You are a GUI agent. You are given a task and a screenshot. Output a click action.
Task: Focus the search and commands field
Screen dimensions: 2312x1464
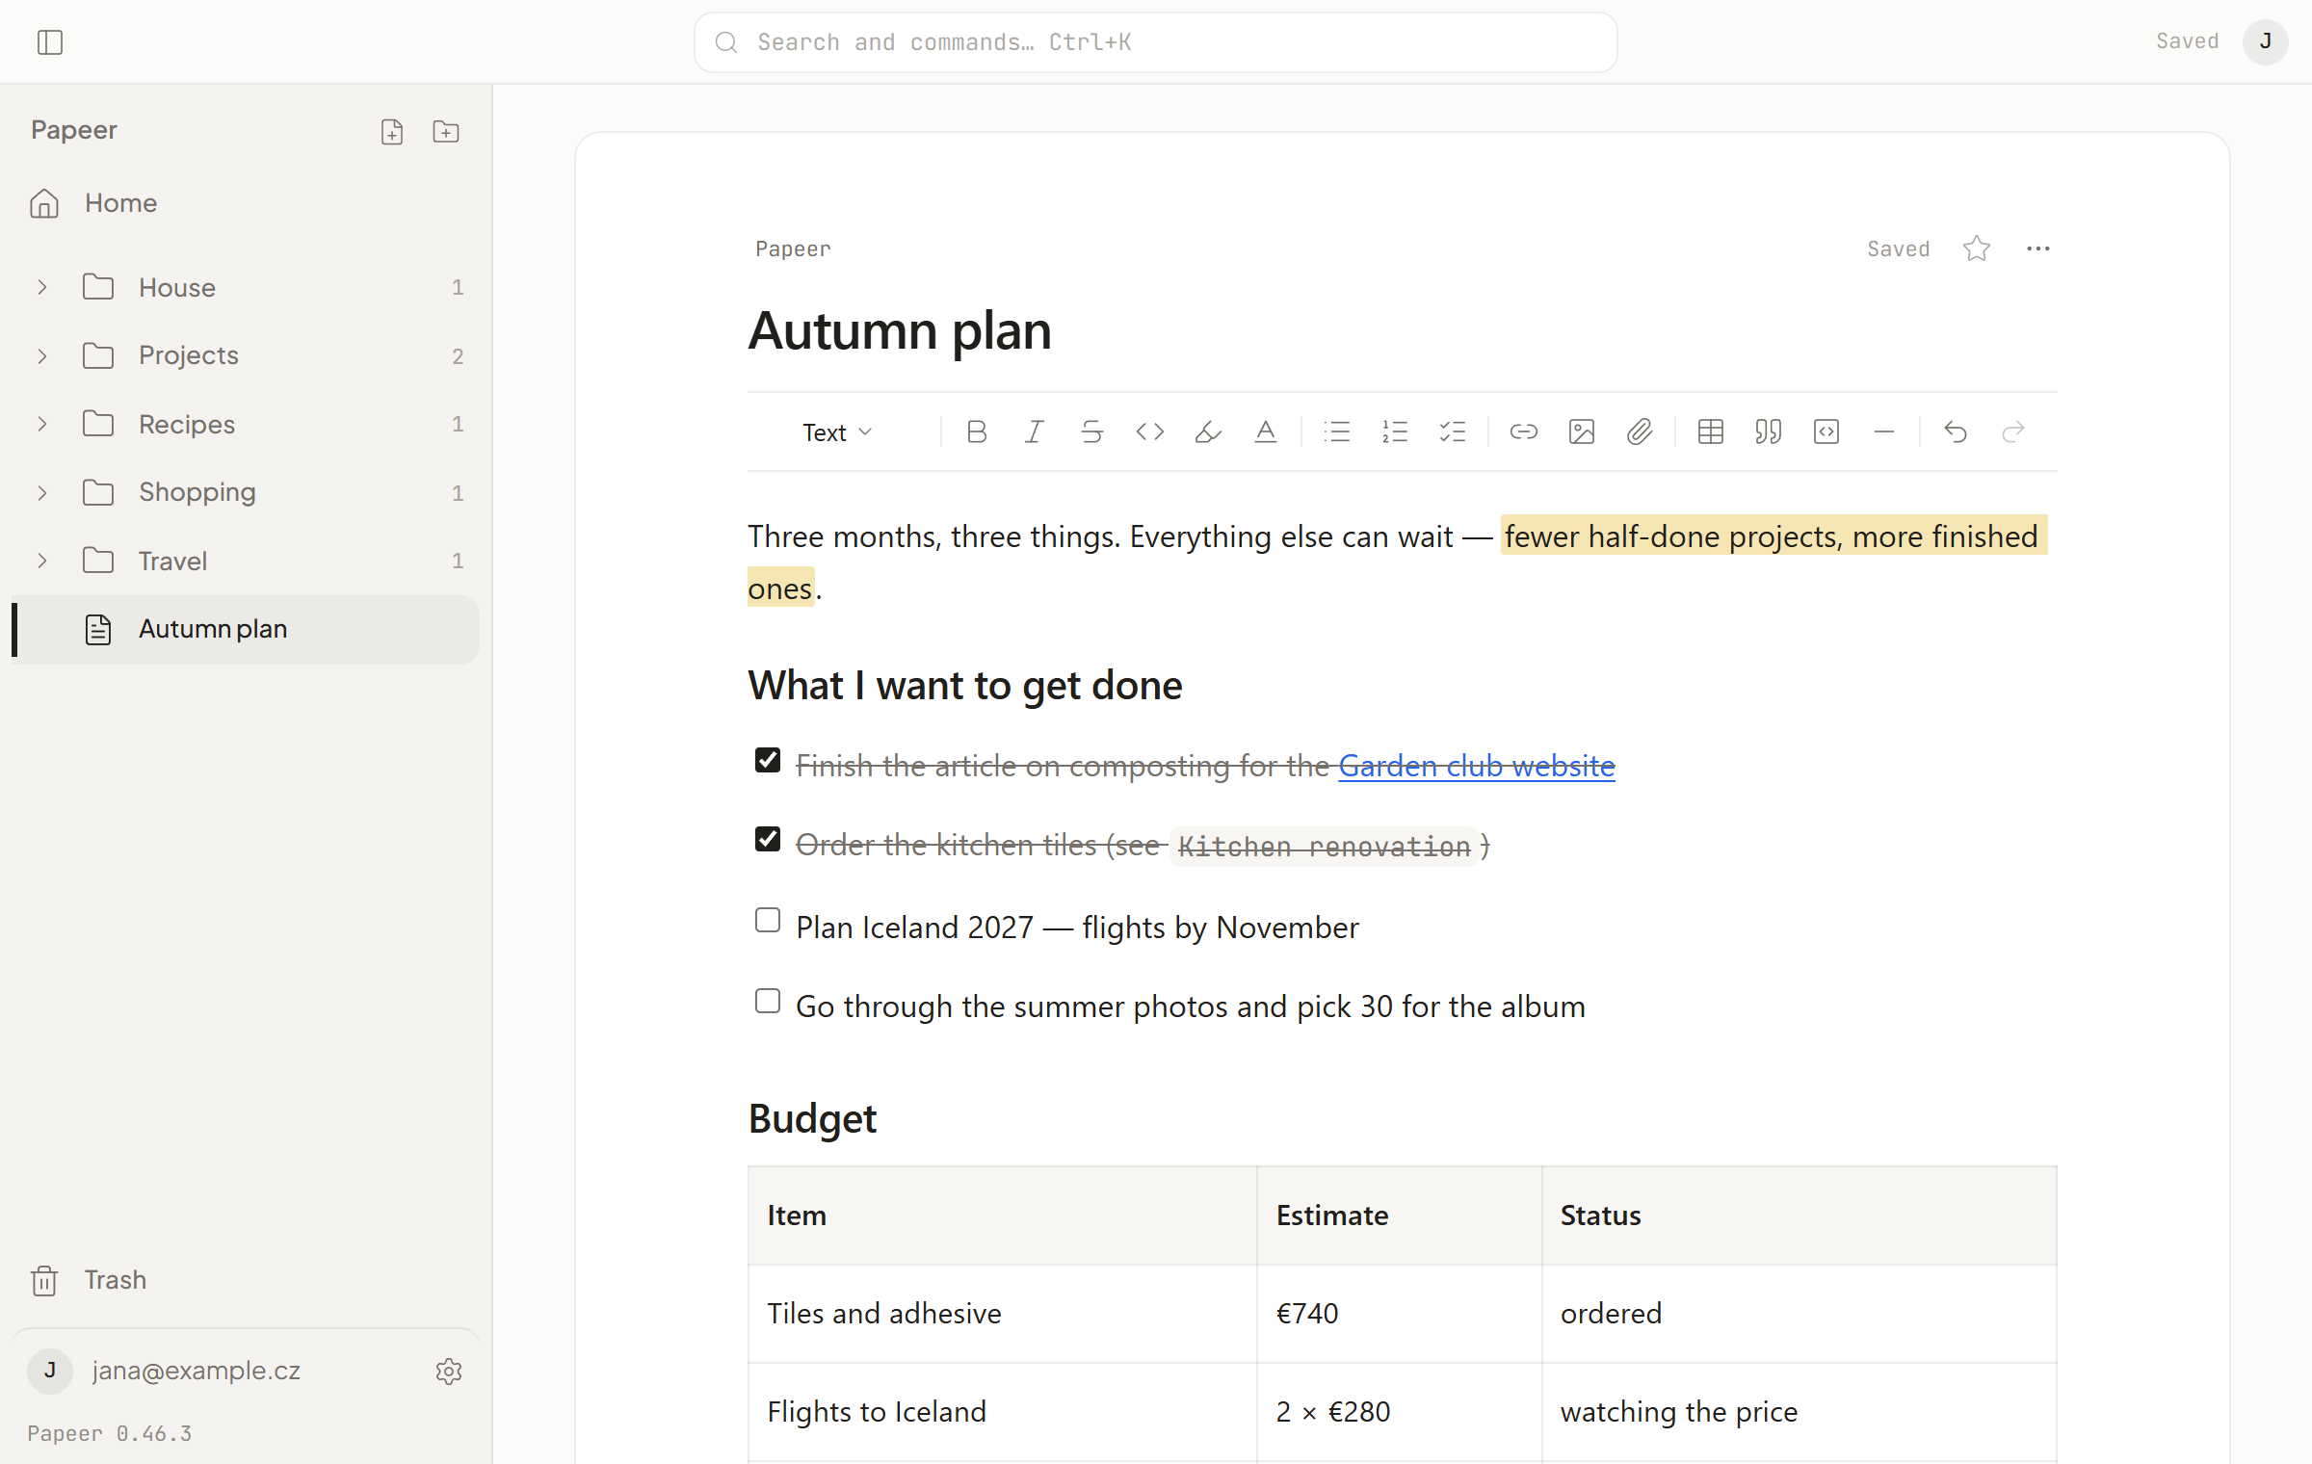[x=1155, y=42]
